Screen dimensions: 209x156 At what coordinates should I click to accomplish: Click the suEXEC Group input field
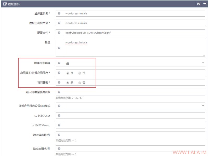[x=134, y=125]
